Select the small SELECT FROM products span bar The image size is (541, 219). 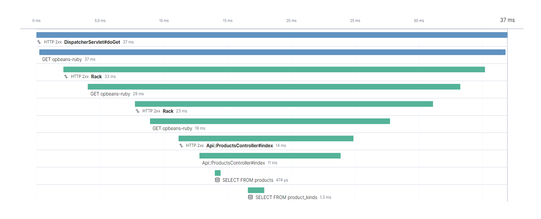tap(218, 173)
